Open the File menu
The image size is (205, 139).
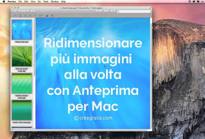20,2
